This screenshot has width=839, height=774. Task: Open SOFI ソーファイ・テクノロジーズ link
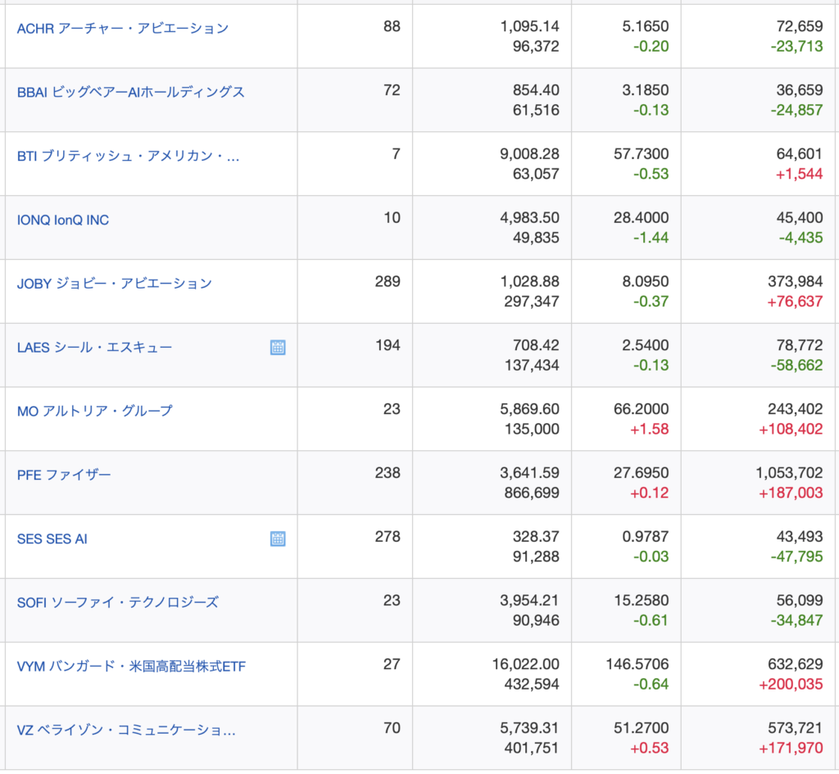coord(118,603)
